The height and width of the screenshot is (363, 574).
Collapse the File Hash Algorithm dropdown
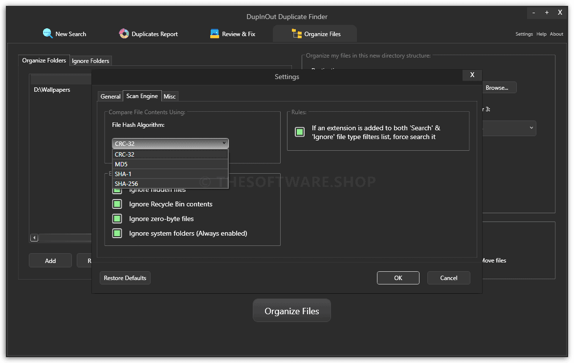[170, 143]
